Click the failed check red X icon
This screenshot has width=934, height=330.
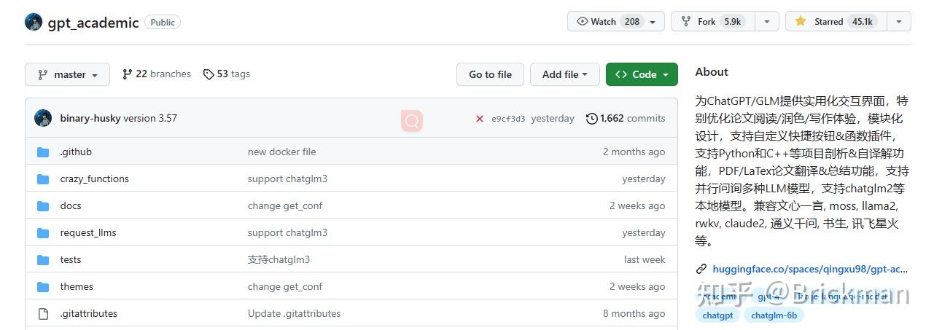480,119
